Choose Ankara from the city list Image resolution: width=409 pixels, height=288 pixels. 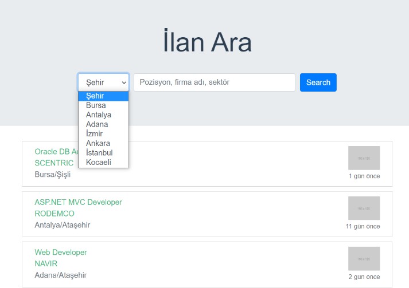pos(98,143)
